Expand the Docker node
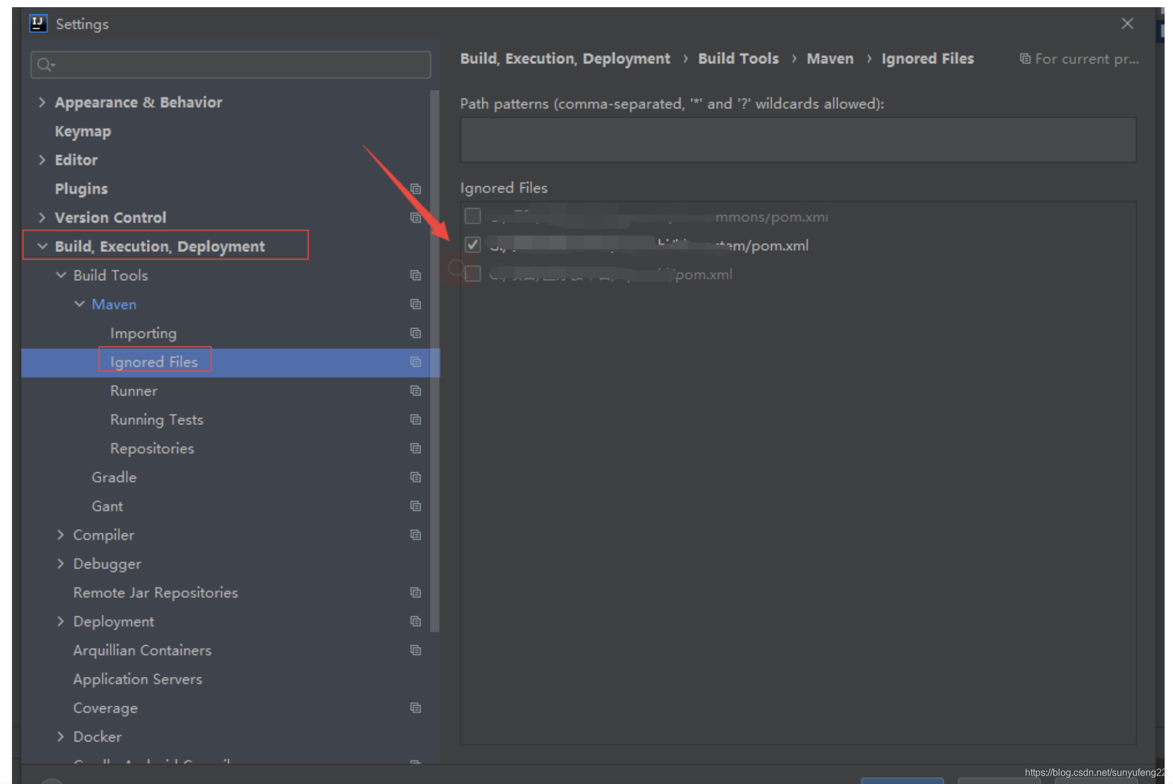Viewport: 1173px width, 784px height. (61, 737)
